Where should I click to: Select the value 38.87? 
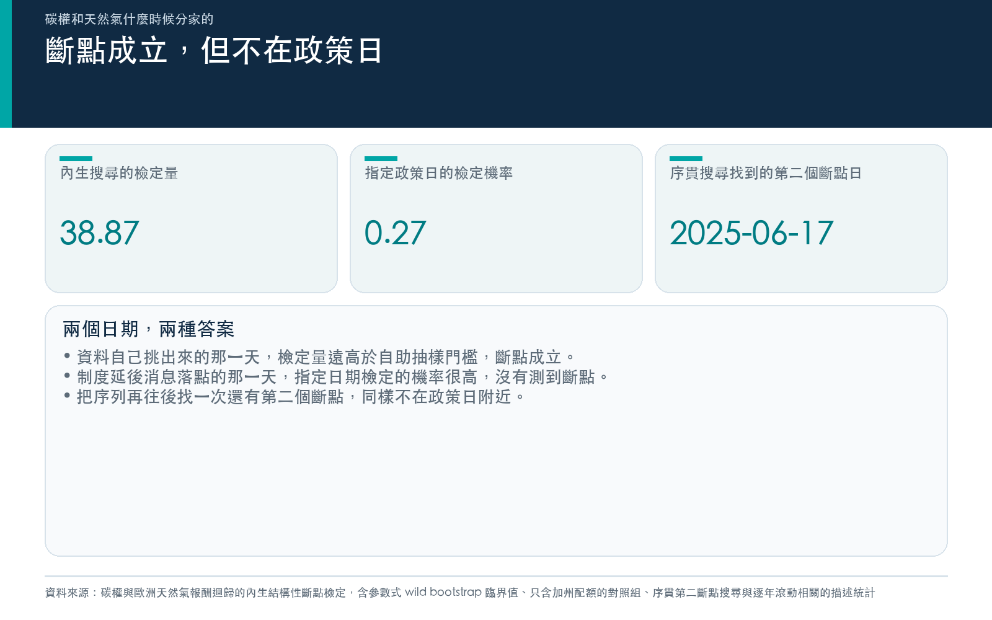(99, 233)
